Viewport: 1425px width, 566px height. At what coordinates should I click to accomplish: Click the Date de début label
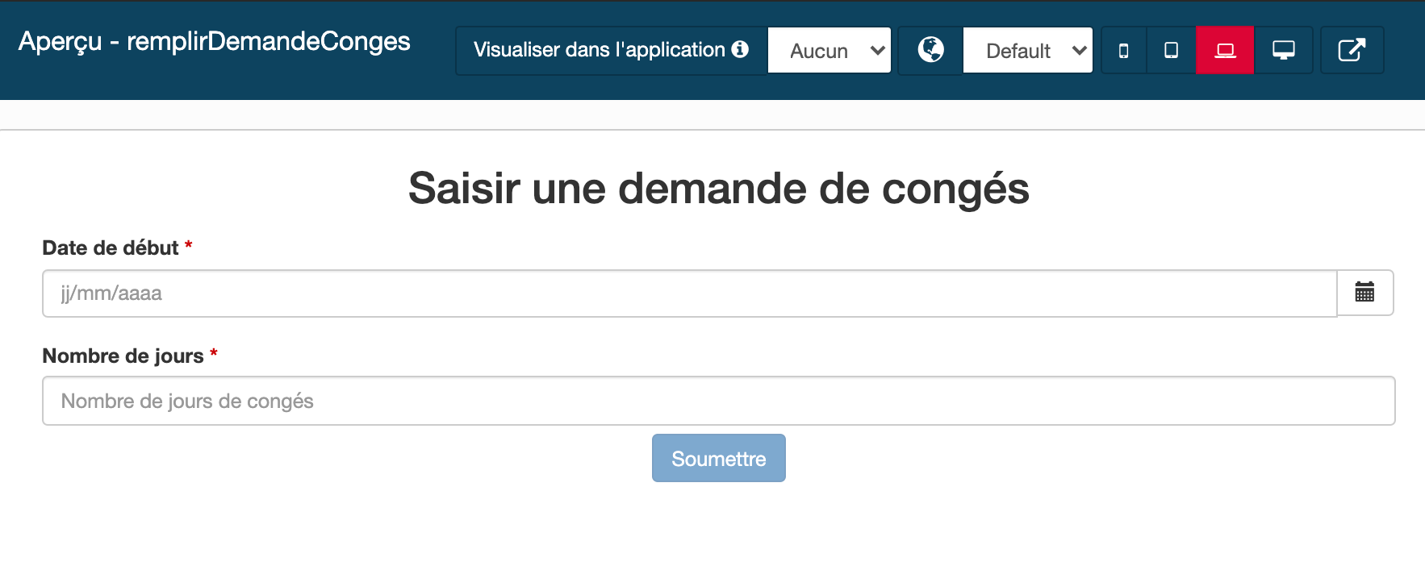[111, 248]
